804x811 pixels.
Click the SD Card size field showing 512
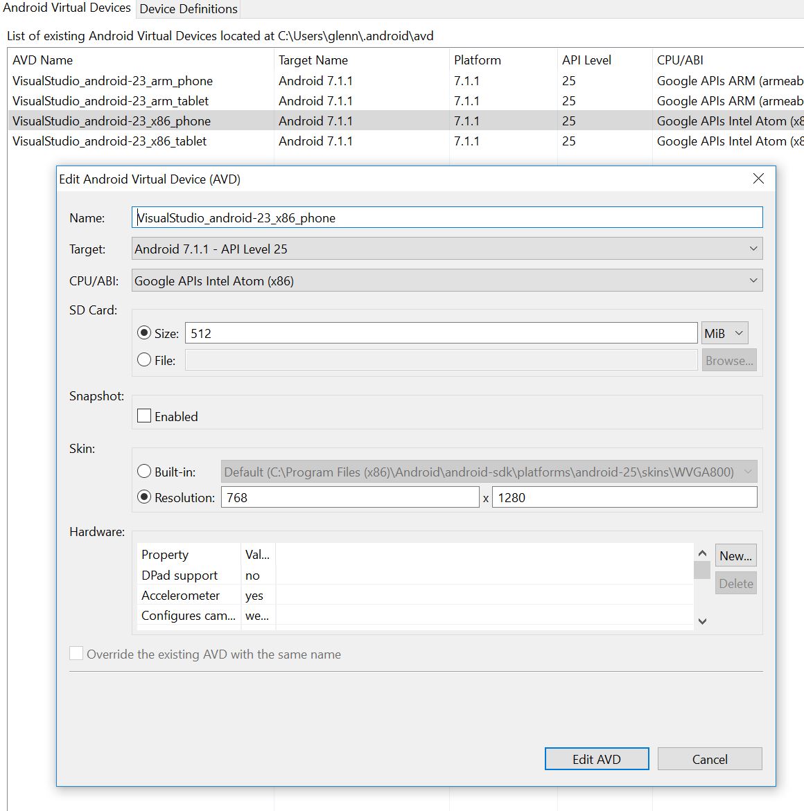pos(441,333)
